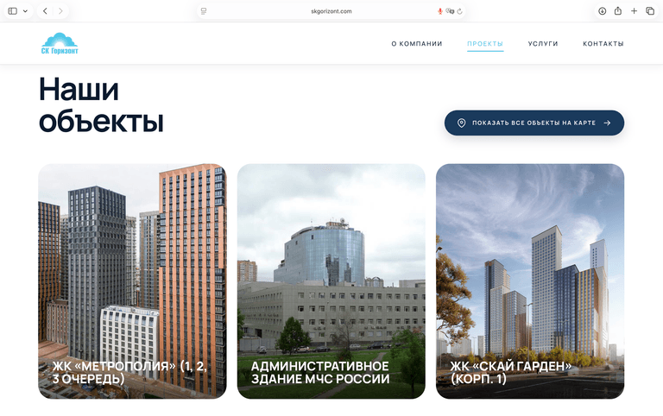
Task: Show tab overview icon
Action: 650,11
